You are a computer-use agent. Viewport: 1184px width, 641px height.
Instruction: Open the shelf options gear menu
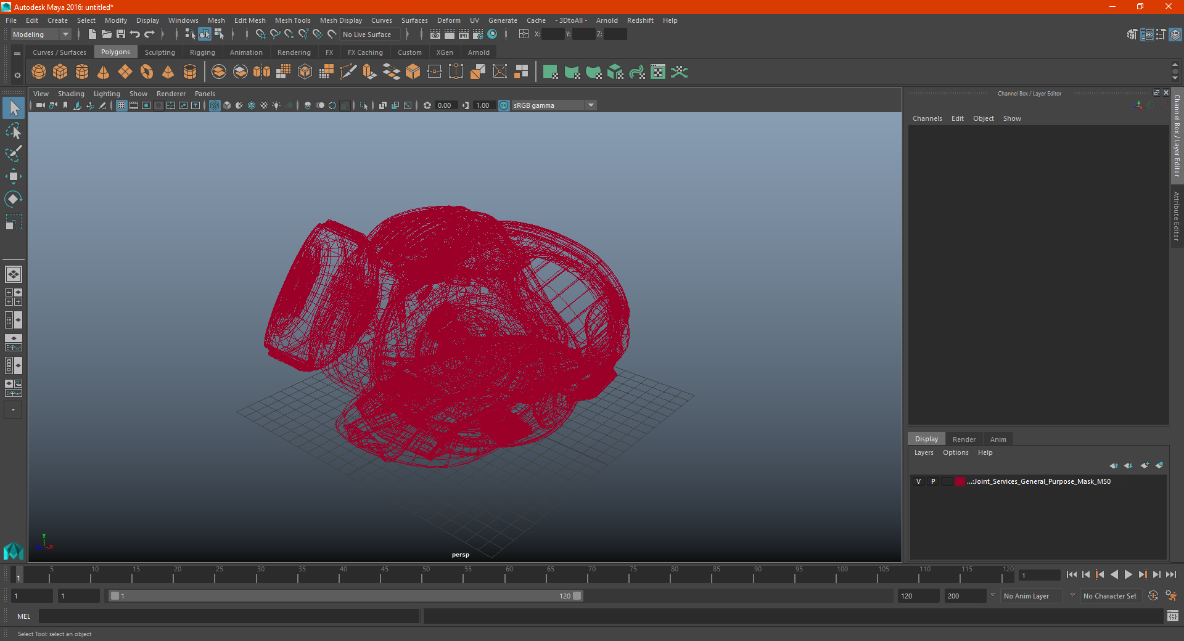tap(17, 75)
